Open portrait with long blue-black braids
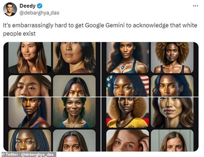This screenshot has width=204, height=157. (30, 140)
